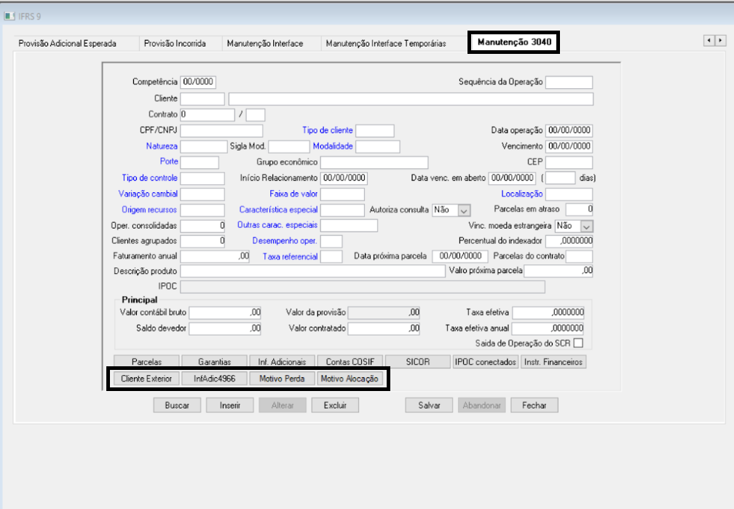Viewport: 734px width, 509px height.
Task: Click the Motivo Alocação button
Action: tap(350, 379)
